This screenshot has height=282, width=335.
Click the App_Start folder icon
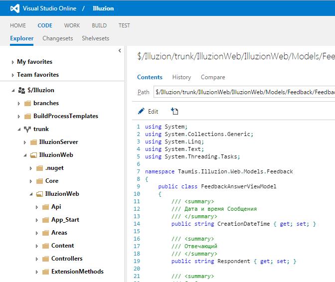(45, 220)
